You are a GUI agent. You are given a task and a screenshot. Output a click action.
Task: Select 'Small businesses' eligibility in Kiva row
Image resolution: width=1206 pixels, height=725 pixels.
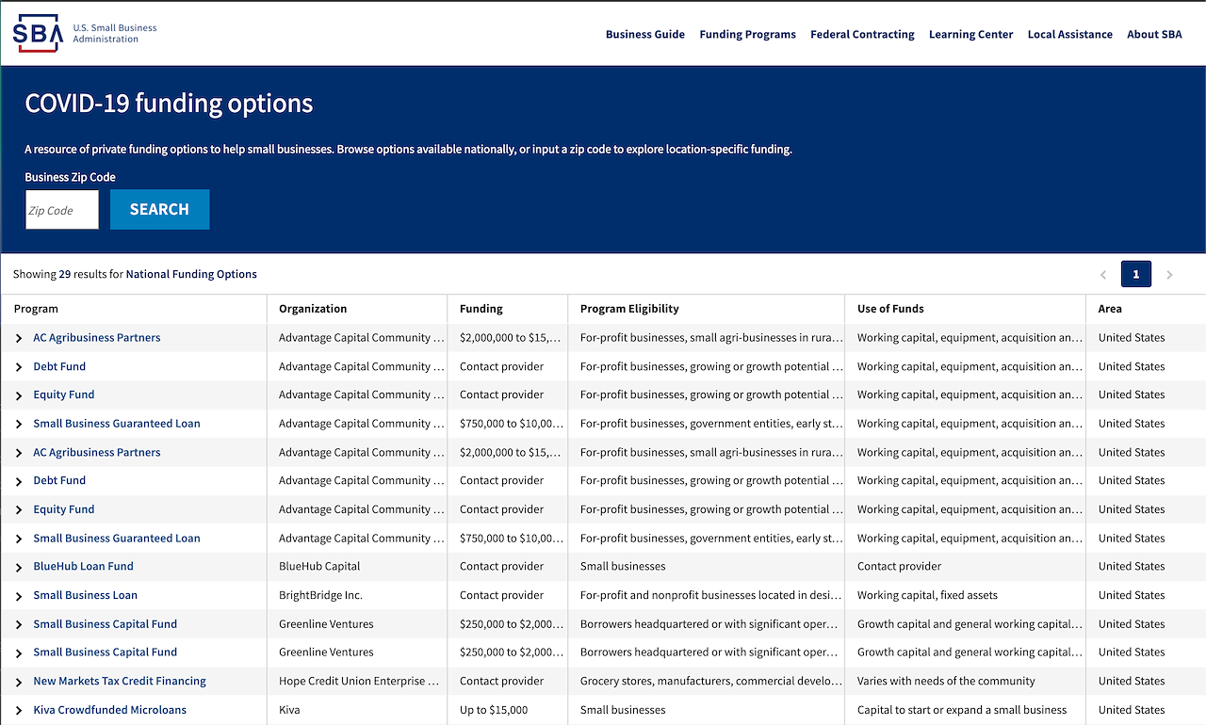623,710
